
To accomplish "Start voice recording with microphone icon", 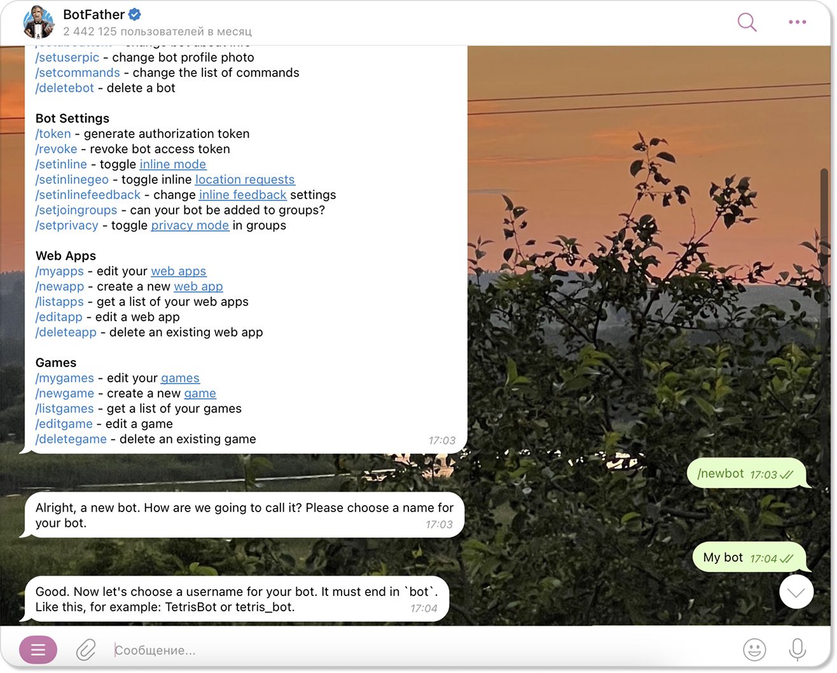I will point(797,649).
